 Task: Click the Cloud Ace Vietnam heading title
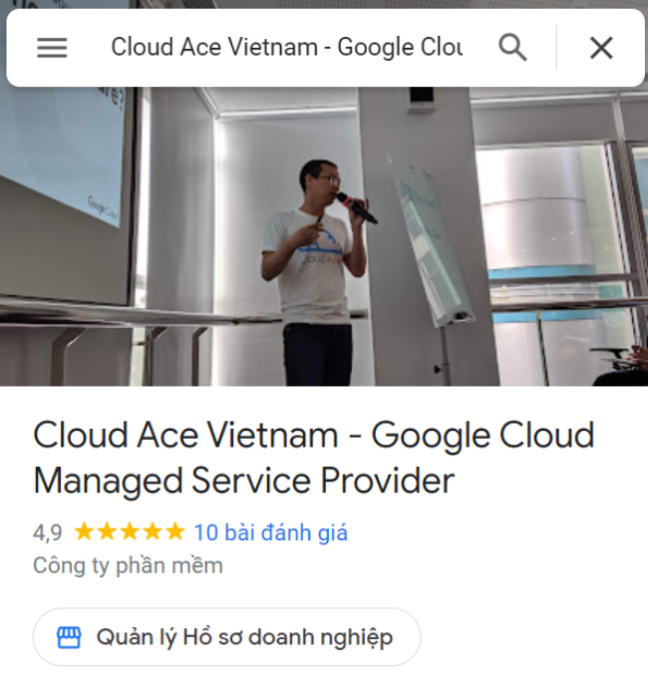pos(314,436)
